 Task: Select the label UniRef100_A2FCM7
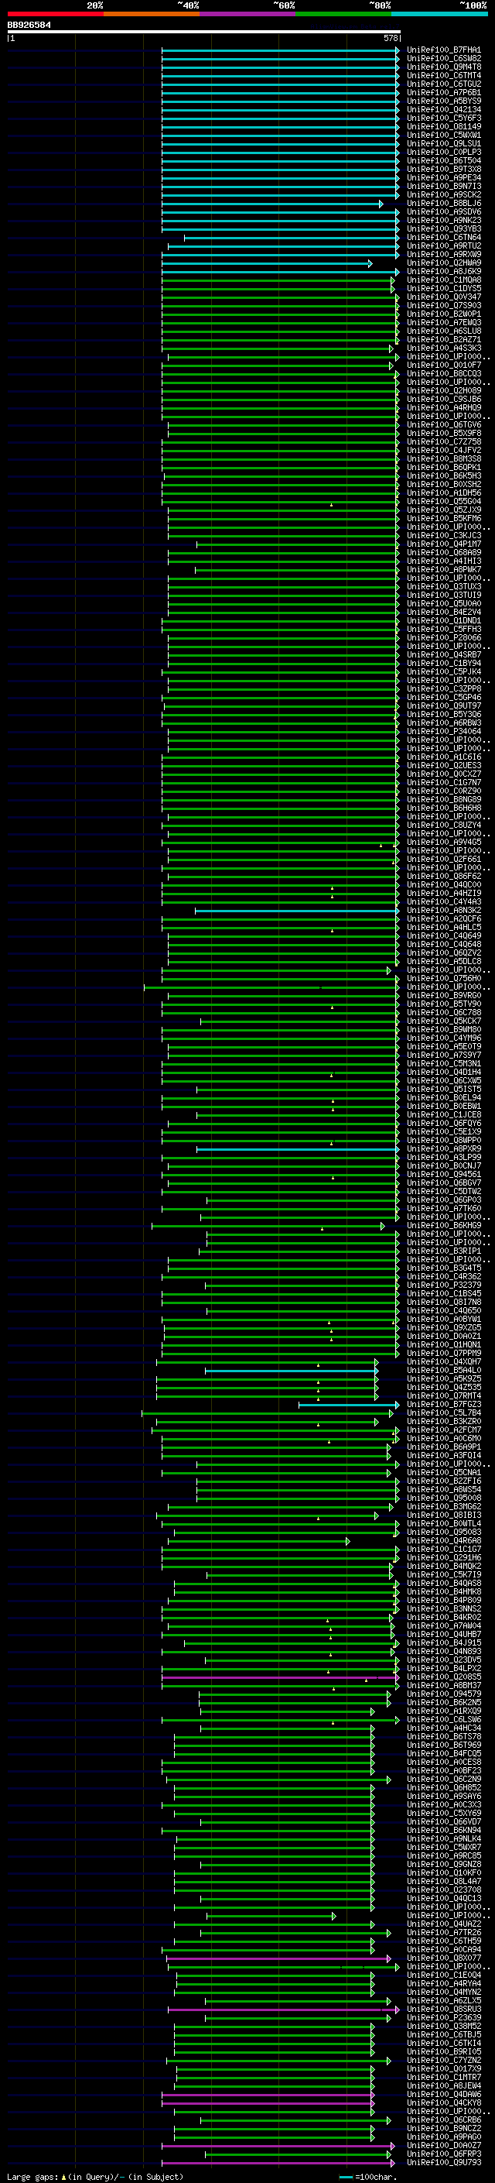click(443, 1430)
